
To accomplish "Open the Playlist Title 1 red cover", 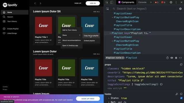I will click(x=43, y=25).
